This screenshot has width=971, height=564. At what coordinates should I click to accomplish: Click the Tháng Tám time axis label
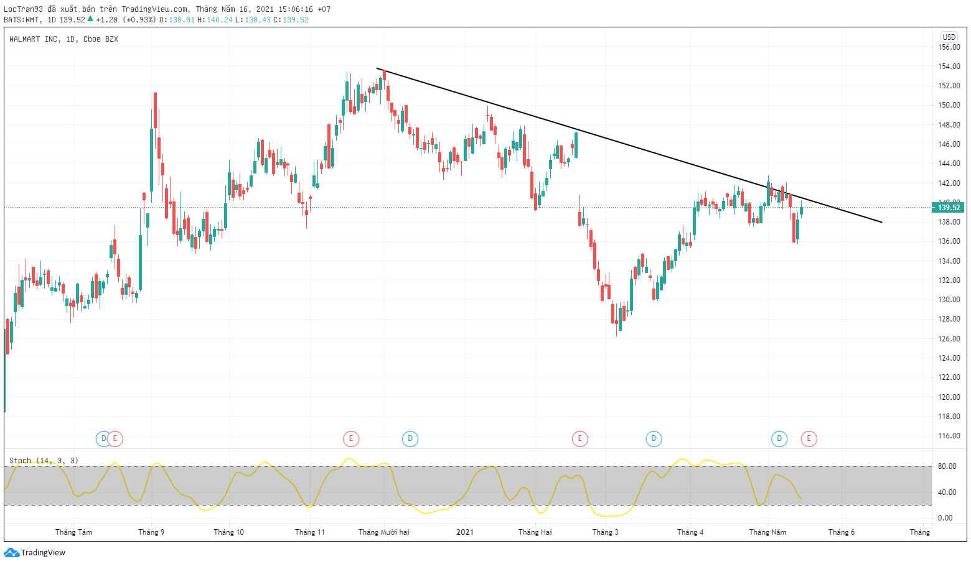pyautogui.click(x=73, y=532)
